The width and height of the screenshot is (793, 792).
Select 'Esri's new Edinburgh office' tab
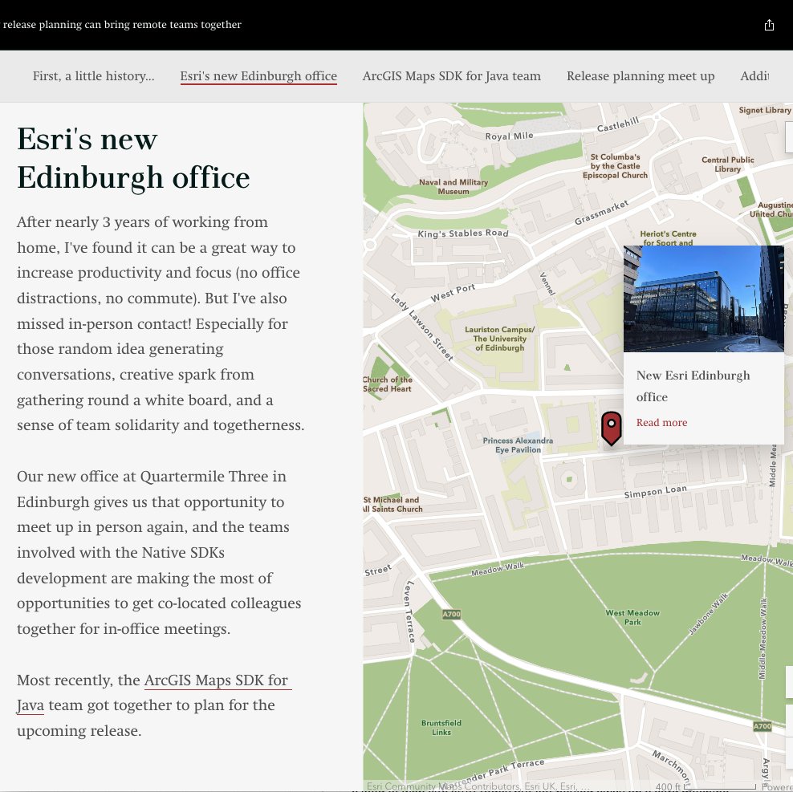coord(258,76)
